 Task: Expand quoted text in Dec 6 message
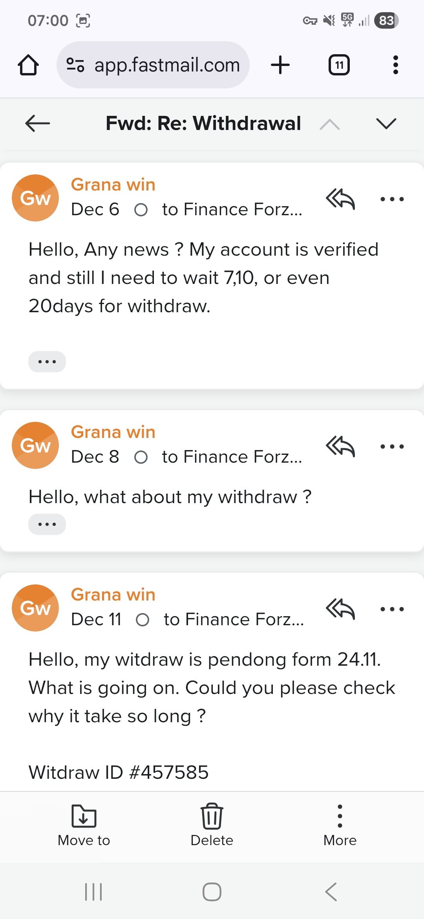tap(47, 361)
